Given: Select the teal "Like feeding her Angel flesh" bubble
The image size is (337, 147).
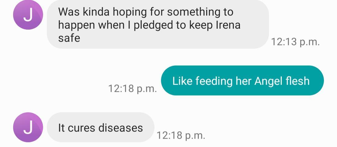Looking at the screenshot, I should pos(242,81).
